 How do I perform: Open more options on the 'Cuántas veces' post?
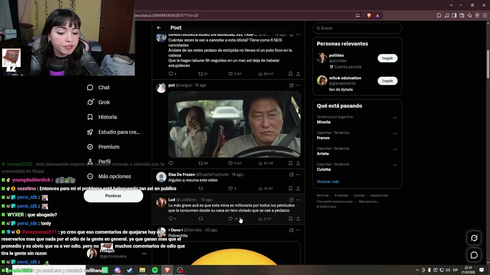(298, 35)
